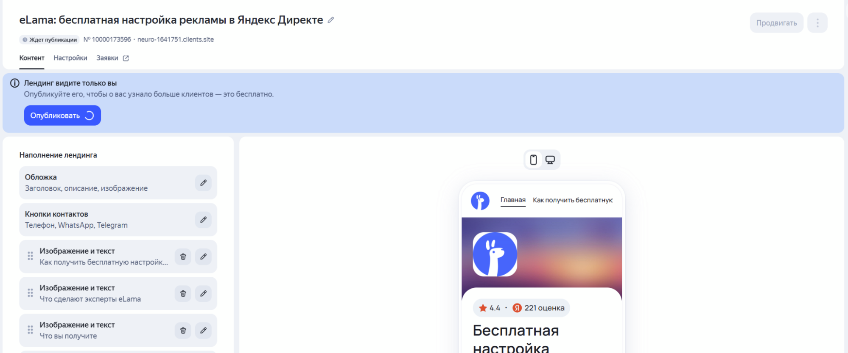Switch preview to mobile view
The image size is (848, 353).
click(533, 160)
